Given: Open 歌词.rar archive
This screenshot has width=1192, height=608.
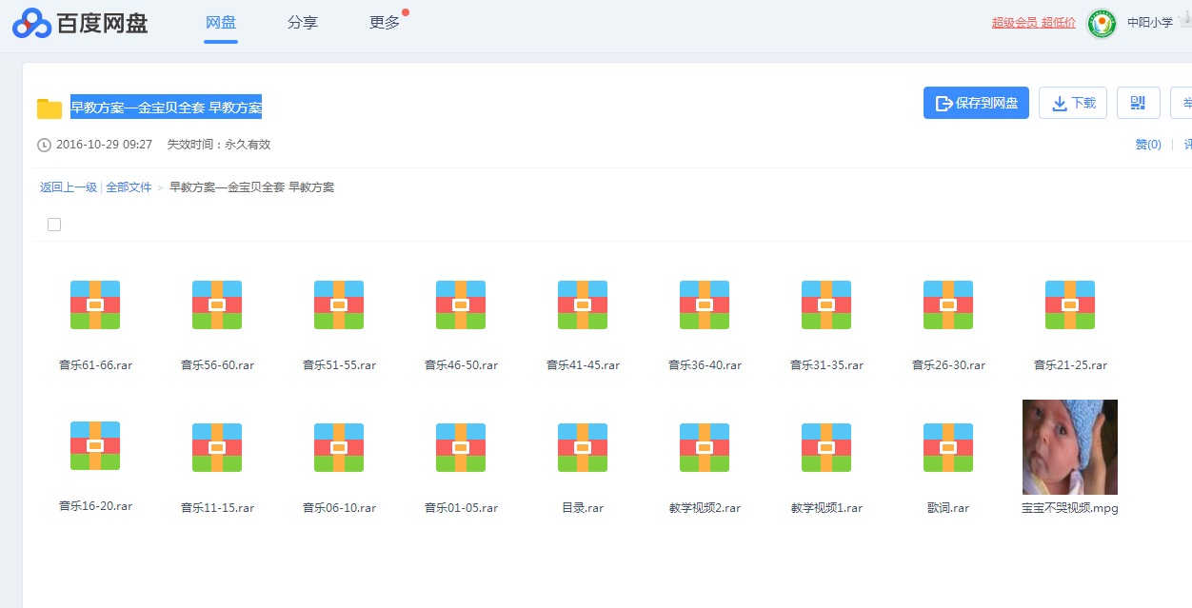Looking at the screenshot, I should coord(947,447).
